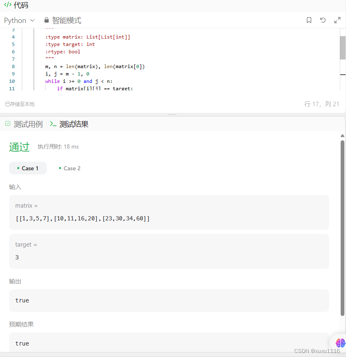Reset code with the undo arrow icon
346x357 pixels.
323,20
